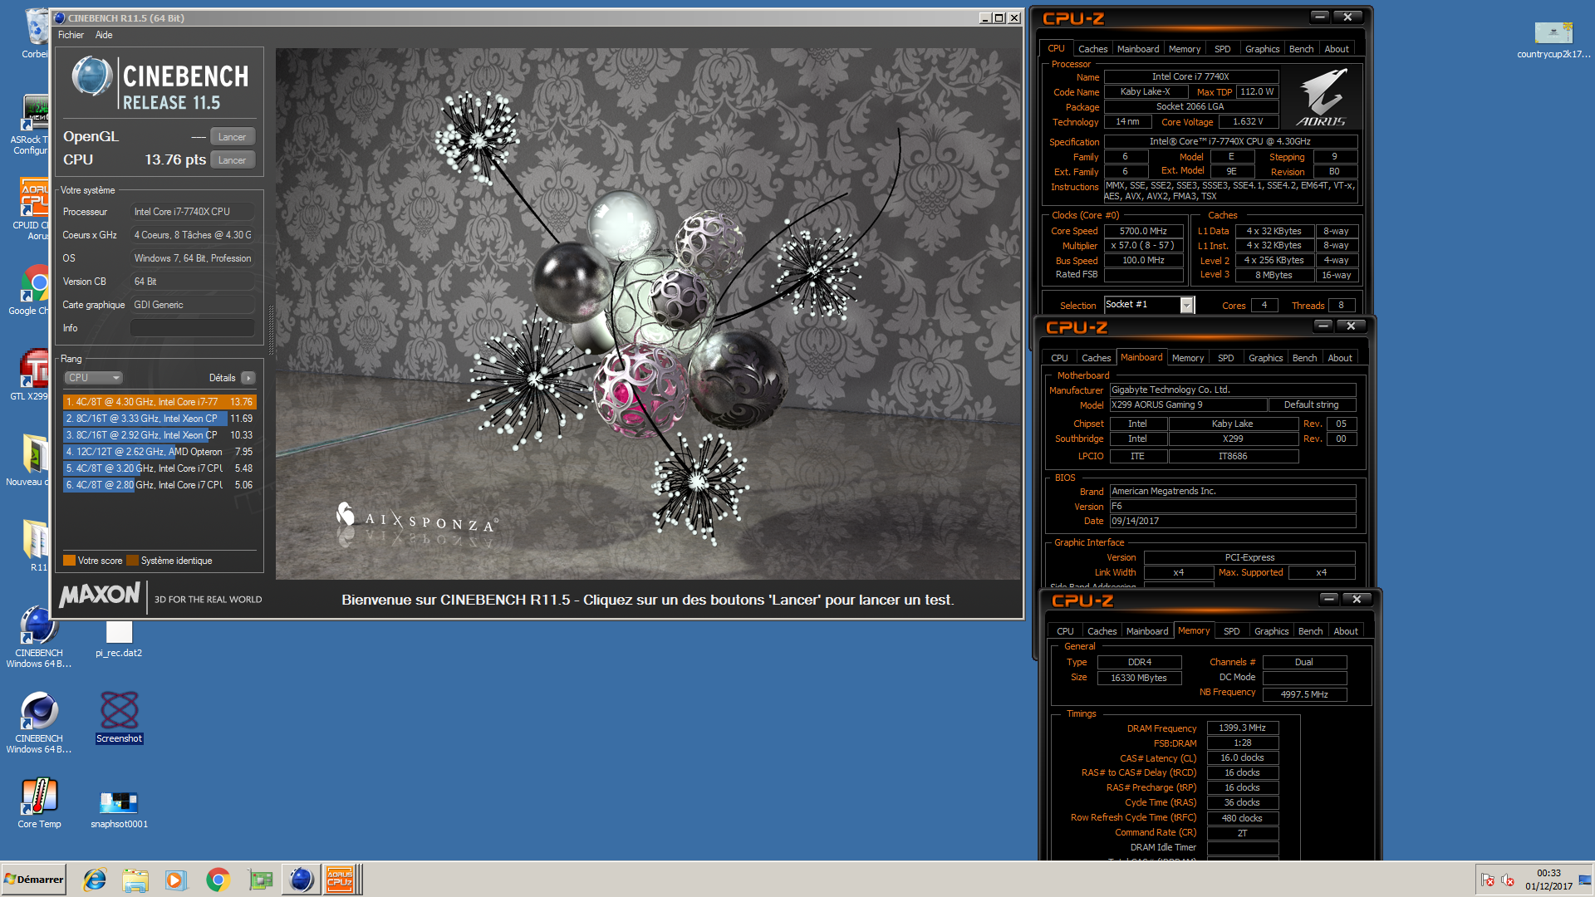Open the lower CINEBENCH Windows 64 Bit shortcut
The height and width of the screenshot is (897, 1595).
tap(38, 713)
